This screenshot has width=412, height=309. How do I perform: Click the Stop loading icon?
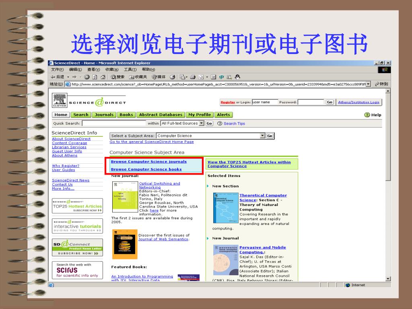pos(87,77)
